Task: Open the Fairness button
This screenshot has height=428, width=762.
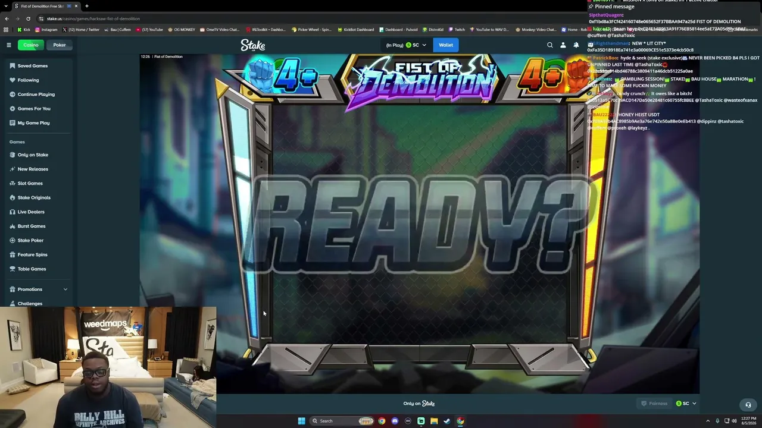Action: [654, 404]
